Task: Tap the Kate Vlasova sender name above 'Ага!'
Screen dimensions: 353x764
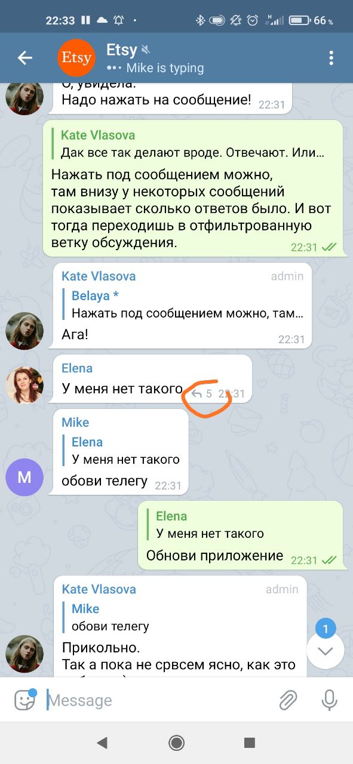Action: point(99,276)
